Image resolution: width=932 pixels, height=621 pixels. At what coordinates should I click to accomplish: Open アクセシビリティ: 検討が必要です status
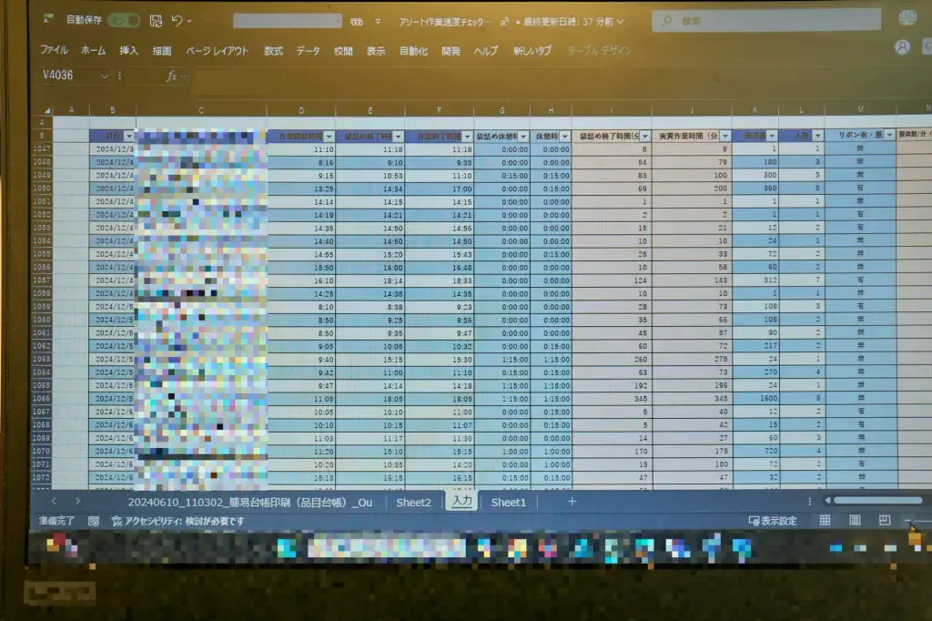click(x=178, y=521)
